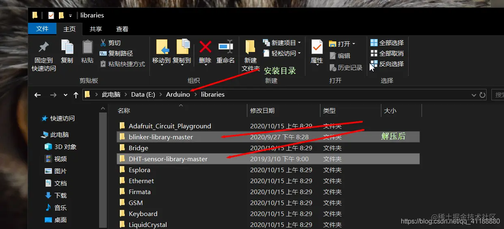Screen dimensions: 504x229
Task: Click Select none (全部取消)
Action: (387, 53)
